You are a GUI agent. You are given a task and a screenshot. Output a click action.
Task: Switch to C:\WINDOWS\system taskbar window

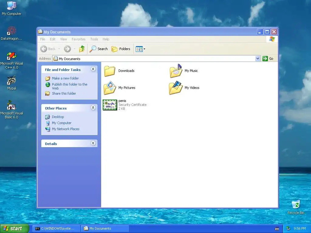(x=57, y=228)
